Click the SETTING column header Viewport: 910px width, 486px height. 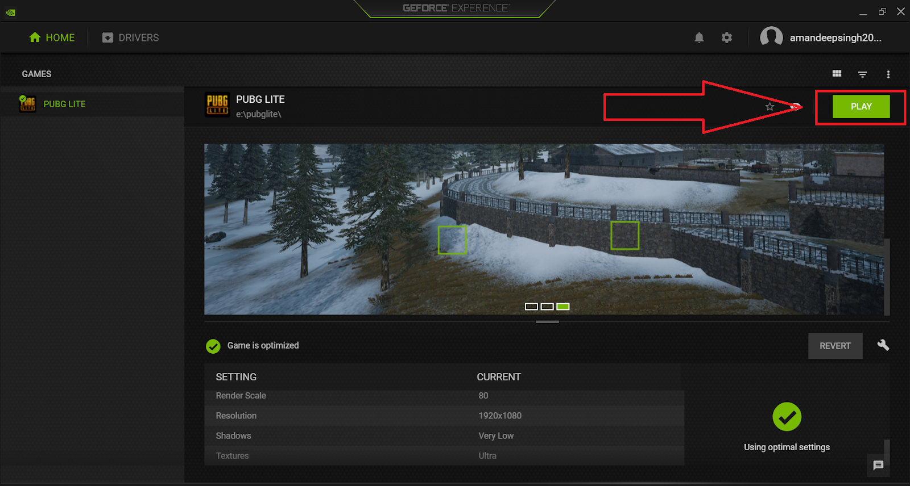(236, 377)
